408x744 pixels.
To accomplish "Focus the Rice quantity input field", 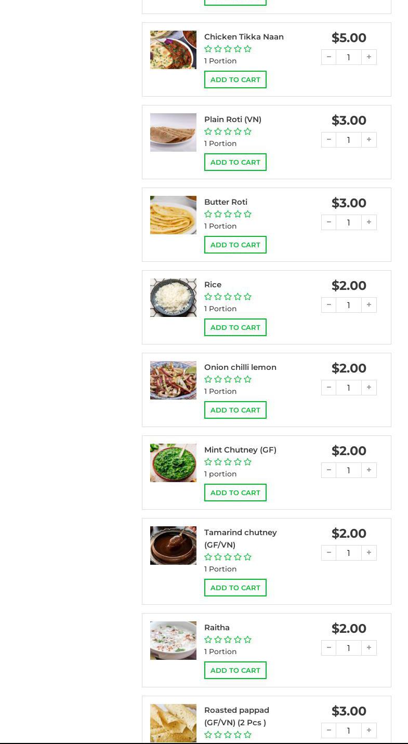I will click(348, 305).
